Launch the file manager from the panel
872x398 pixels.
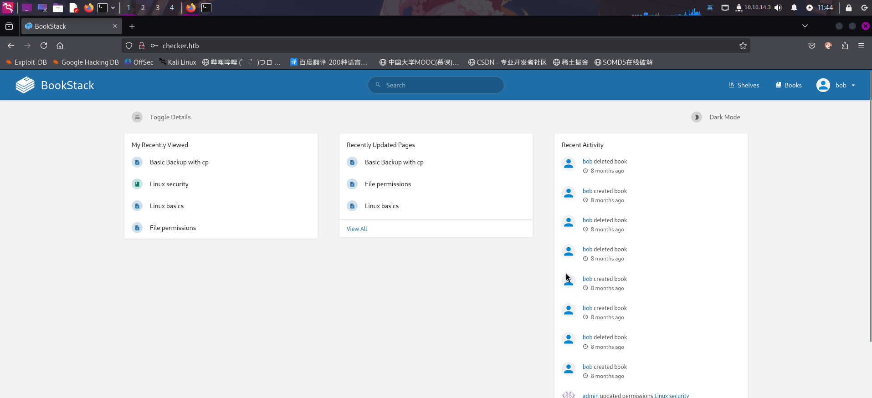click(58, 8)
